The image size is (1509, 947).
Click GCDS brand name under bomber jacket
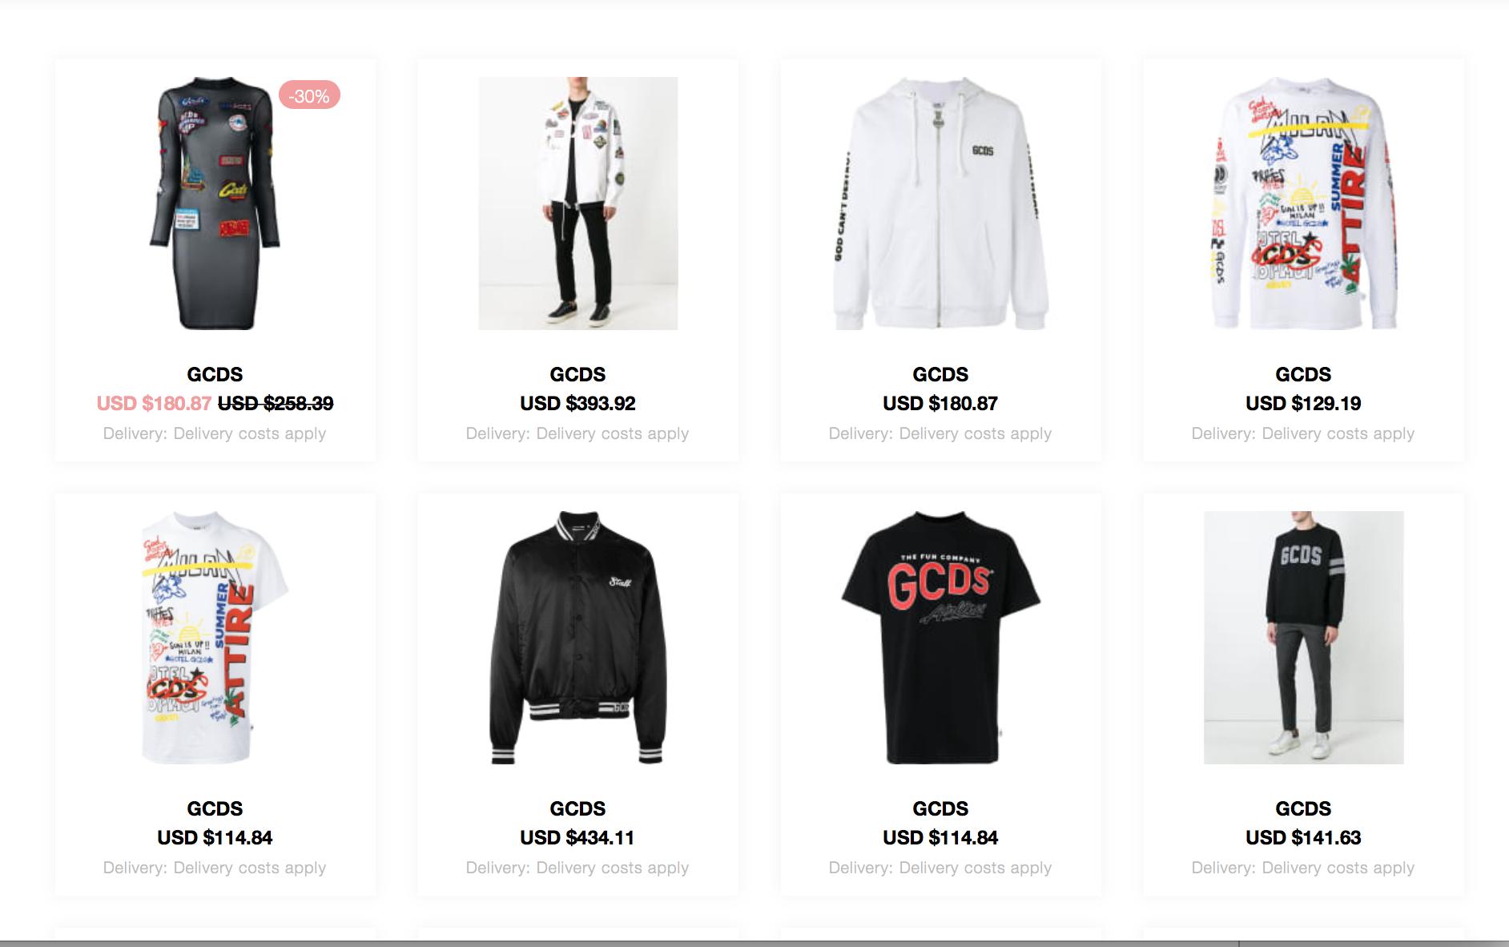[577, 808]
